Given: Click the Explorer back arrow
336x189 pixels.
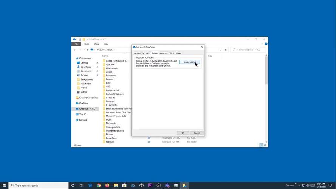Looking at the screenshot, I should [75, 50].
